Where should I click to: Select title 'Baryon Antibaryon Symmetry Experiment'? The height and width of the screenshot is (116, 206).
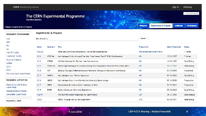pos(74,90)
